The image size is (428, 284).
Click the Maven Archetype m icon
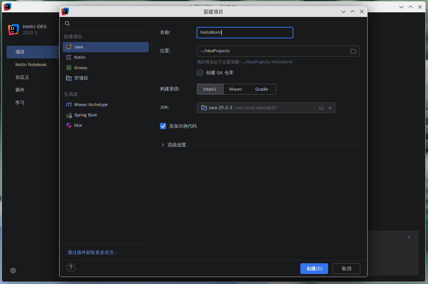(69, 105)
